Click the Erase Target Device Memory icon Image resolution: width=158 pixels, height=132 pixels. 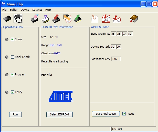tap(35, 19)
